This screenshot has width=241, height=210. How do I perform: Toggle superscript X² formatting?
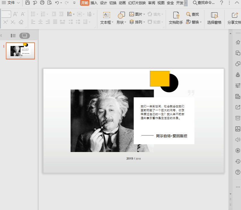(5, 22)
